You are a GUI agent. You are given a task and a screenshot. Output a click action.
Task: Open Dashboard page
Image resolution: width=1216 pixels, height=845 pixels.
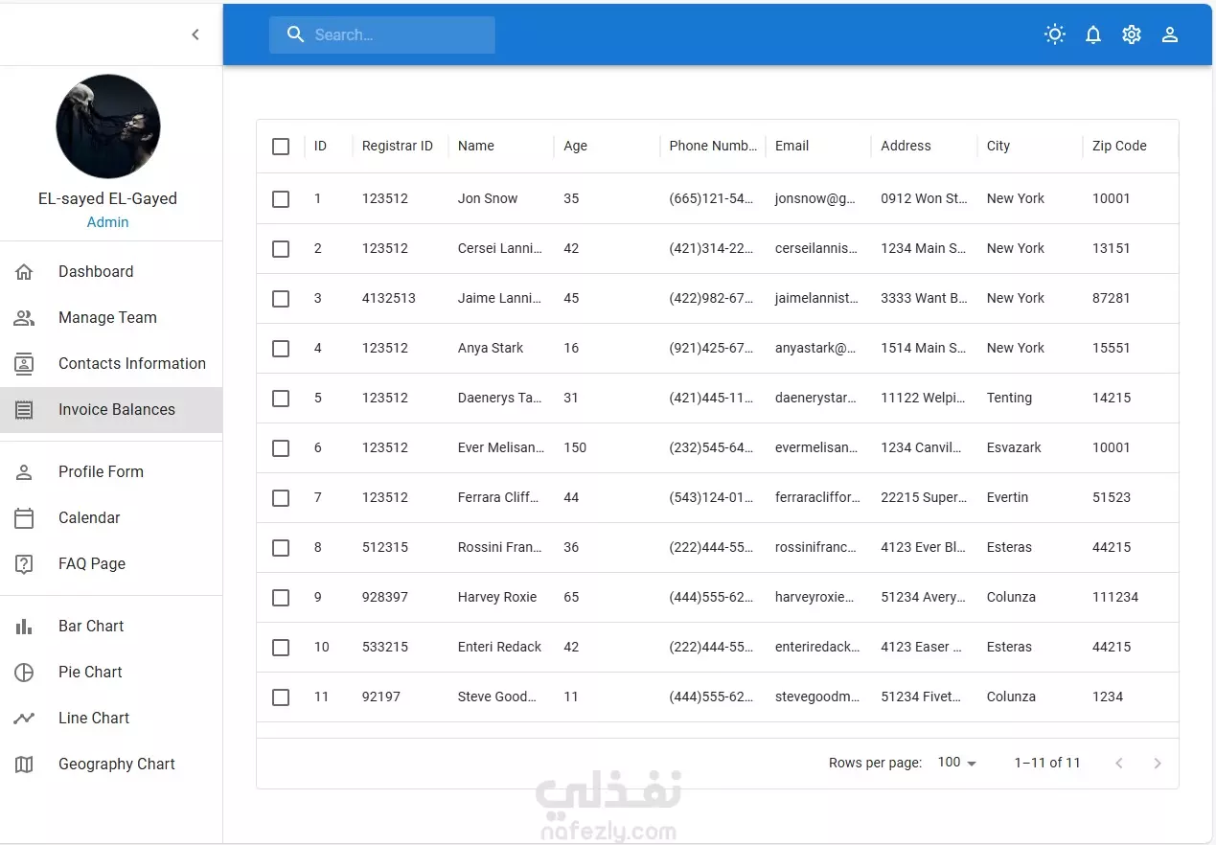(x=111, y=272)
